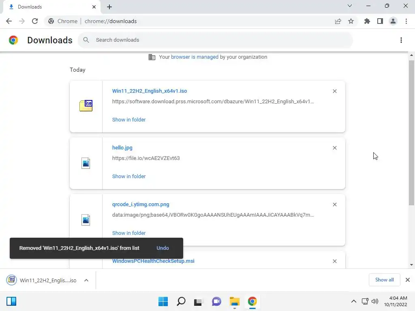415x311 pixels.
Task: Click the page scrollbar thumb
Action: [x=411, y=133]
